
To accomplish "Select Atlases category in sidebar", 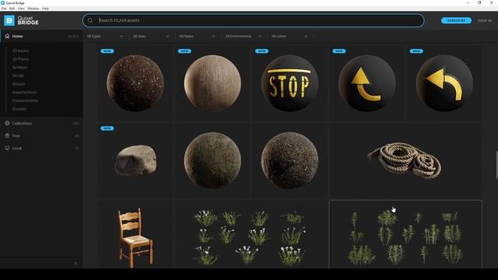I will [19, 84].
